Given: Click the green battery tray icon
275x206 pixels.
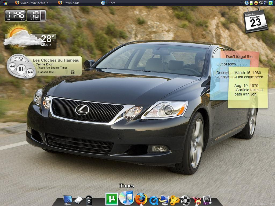Looking at the screenshot, I should 251,3.
